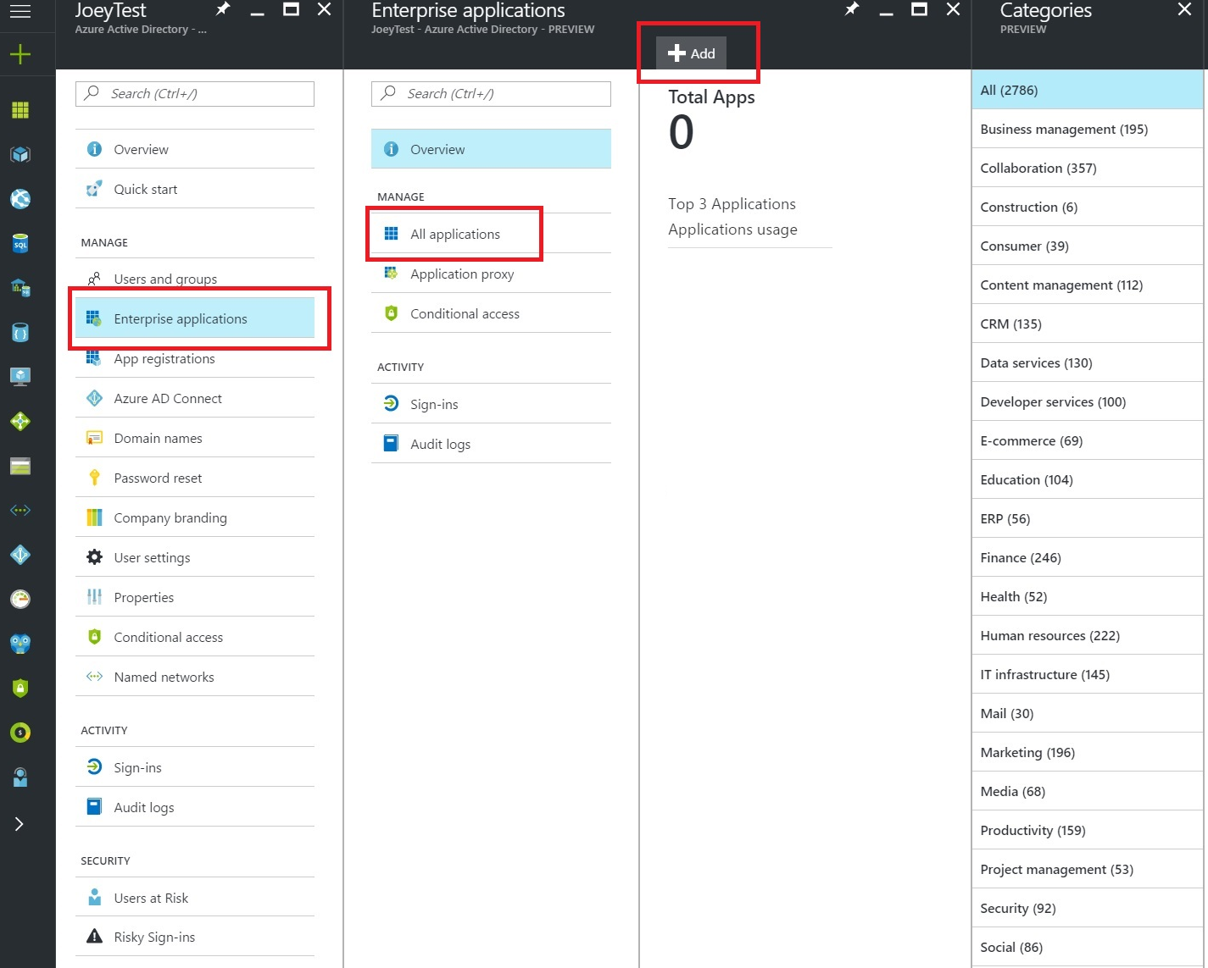Open Domain names

[195, 438]
